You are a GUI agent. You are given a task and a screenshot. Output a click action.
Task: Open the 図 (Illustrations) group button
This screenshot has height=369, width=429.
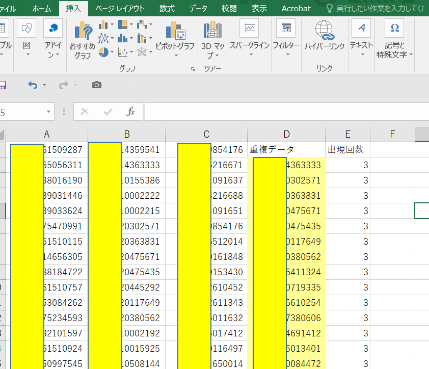coord(26,38)
